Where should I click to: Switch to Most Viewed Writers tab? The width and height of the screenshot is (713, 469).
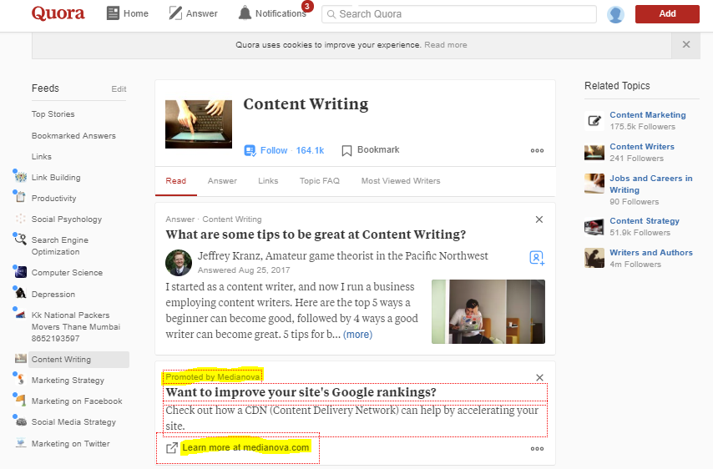point(401,181)
